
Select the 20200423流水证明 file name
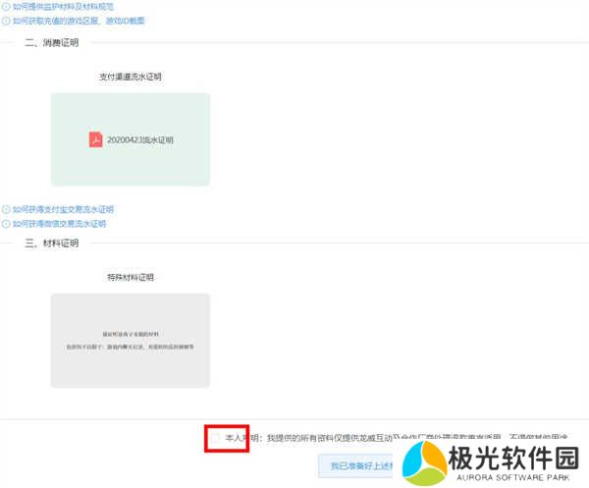pyautogui.click(x=140, y=140)
